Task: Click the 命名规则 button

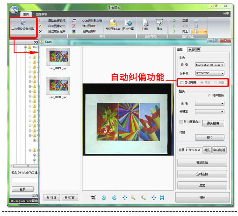Action: click(219, 150)
